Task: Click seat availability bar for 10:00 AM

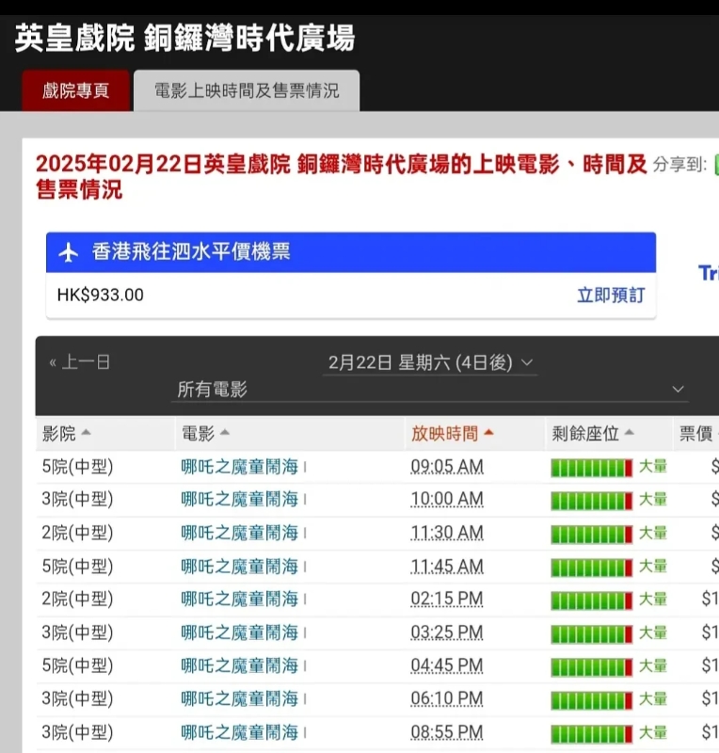Action: point(592,501)
